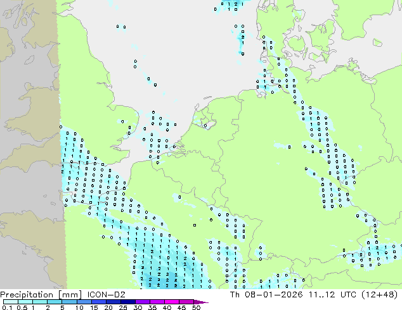Select the 20–25 mm legend color swatch
This screenshot has width=402, height=310.
point(113,302)
